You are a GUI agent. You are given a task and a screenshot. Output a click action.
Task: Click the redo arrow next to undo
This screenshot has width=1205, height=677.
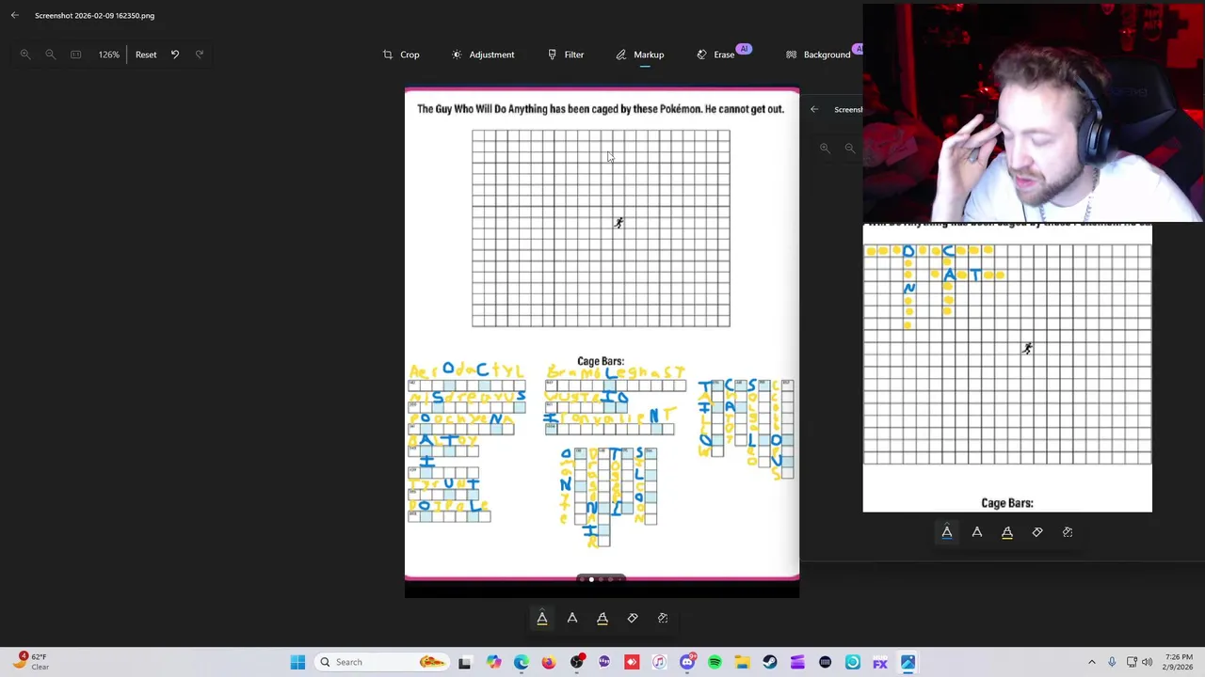200,55
